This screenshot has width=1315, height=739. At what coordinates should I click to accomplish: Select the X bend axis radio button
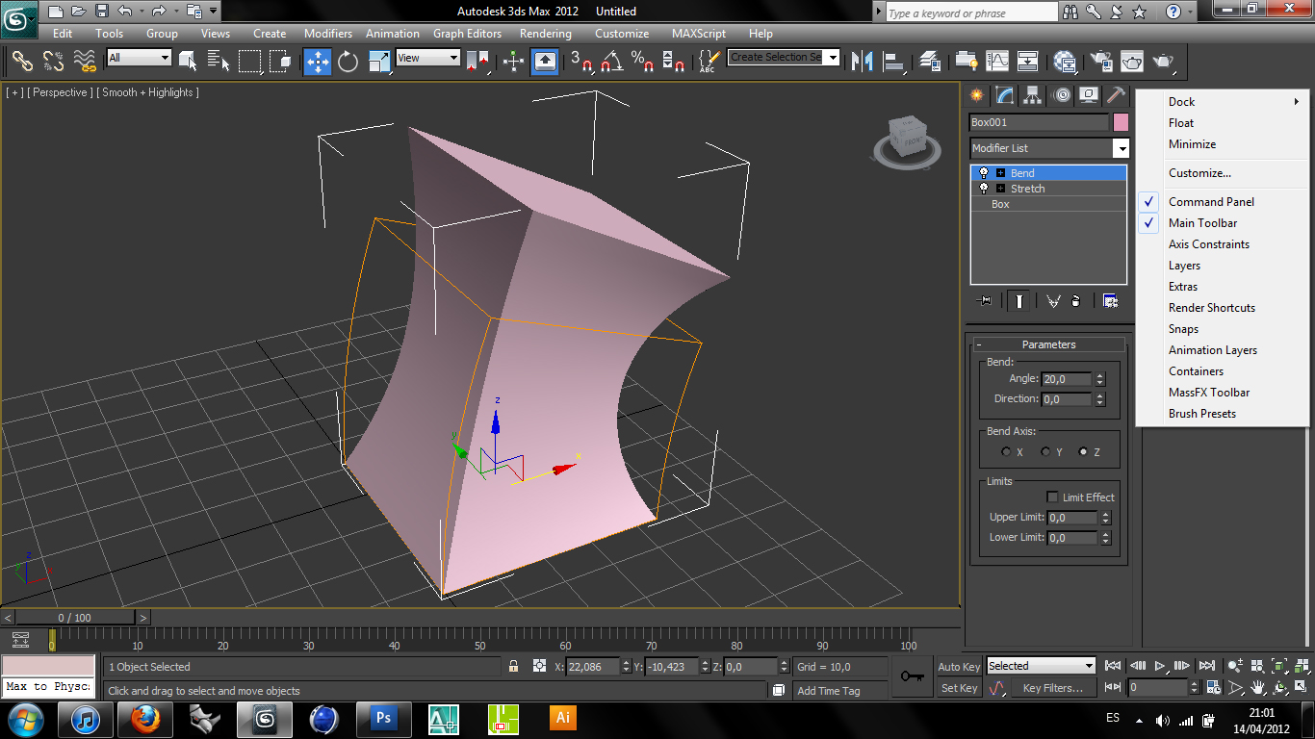(1007, 450)
